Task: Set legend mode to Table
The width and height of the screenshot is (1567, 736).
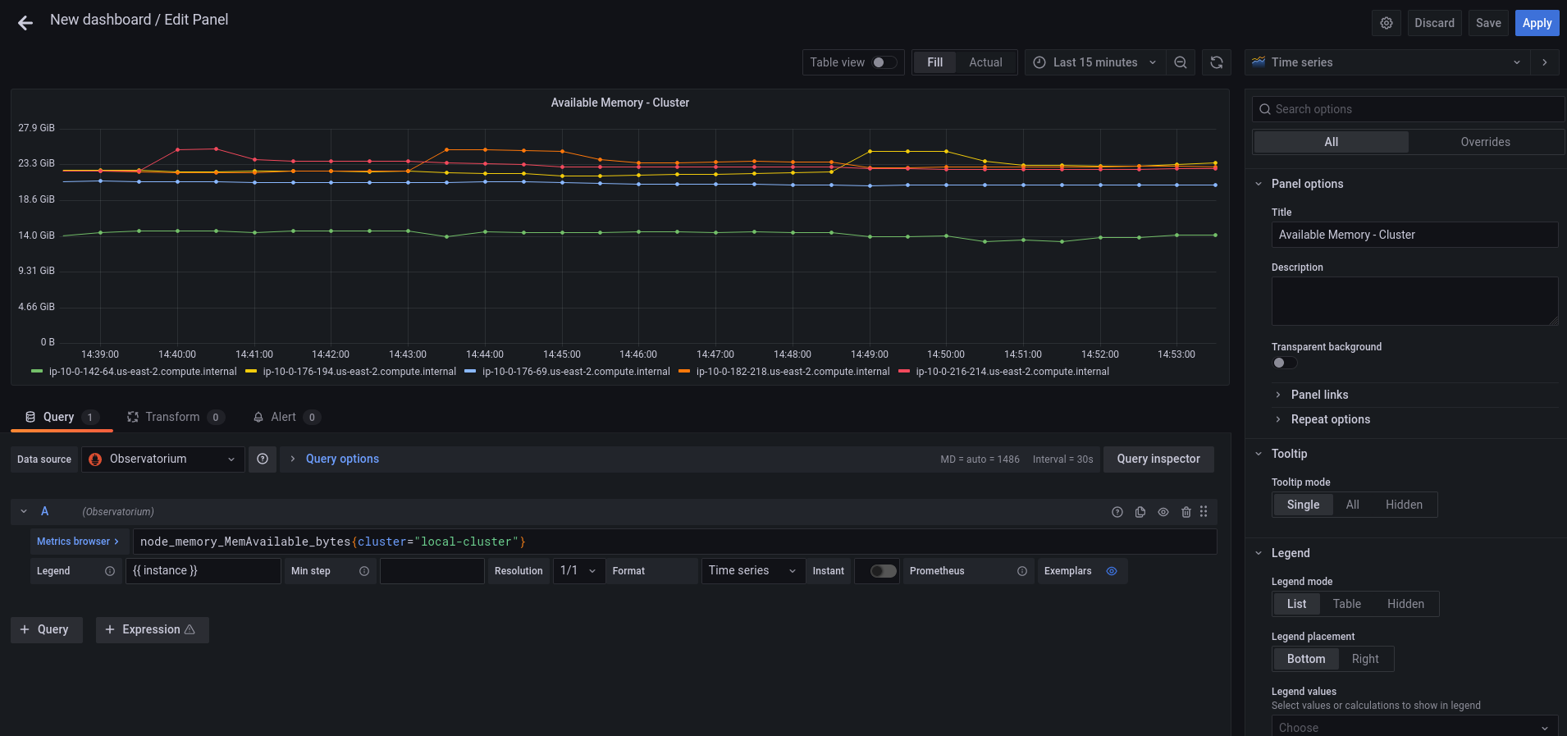Action: tap(1346, 604)
